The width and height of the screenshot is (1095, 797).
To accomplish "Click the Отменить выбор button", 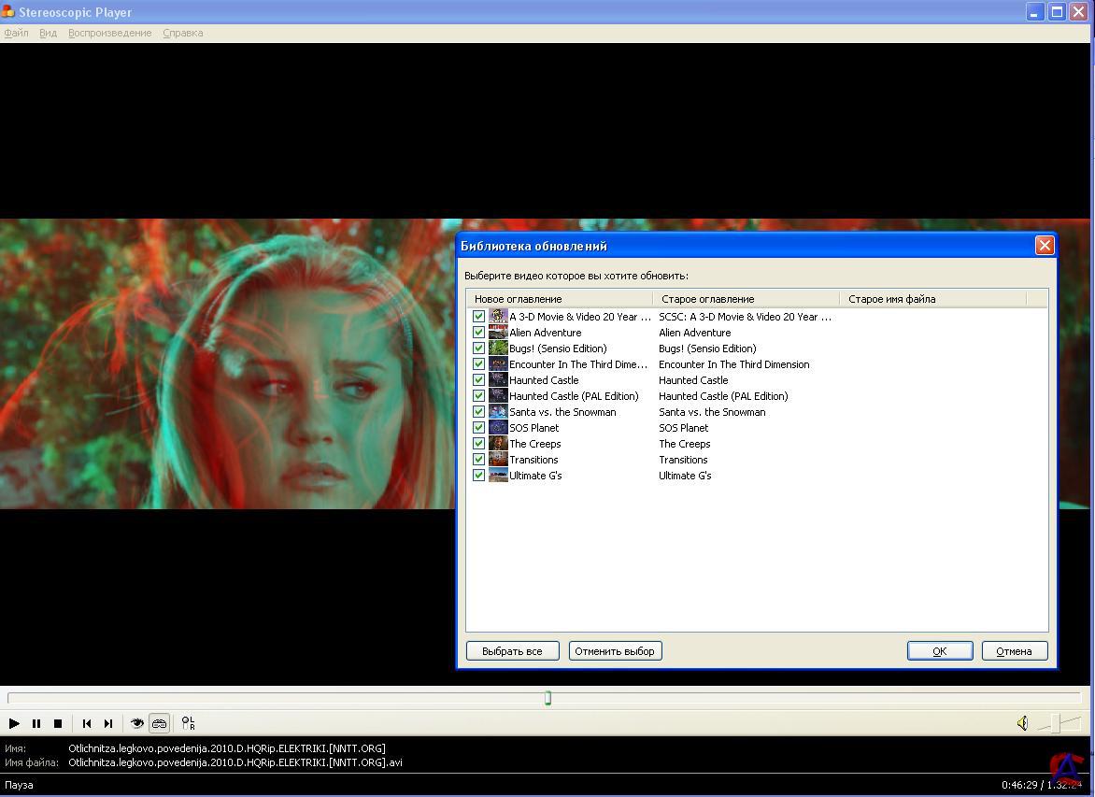I will tap(615, 651).
